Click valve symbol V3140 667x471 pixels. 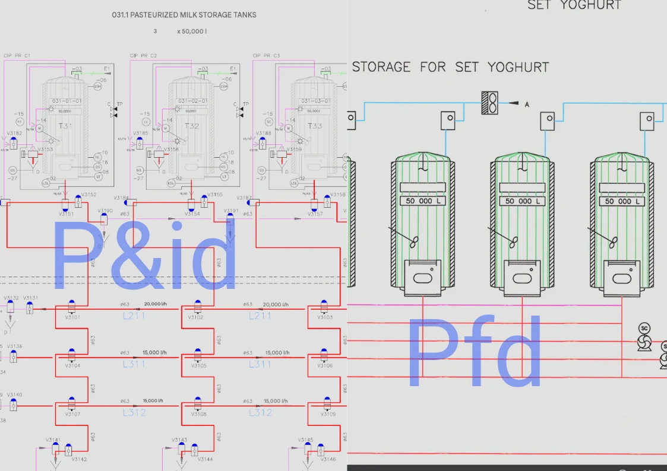[x=14, y=405]
